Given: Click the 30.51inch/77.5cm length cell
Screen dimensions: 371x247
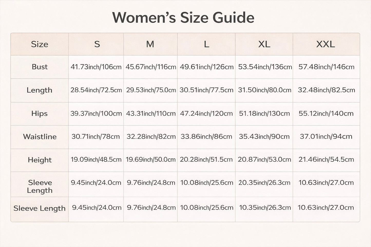Looking at the screenshot, I should (206, 90).
